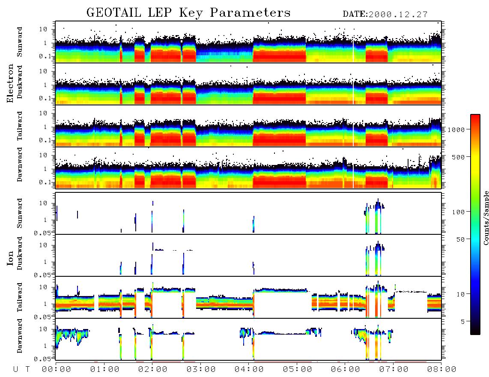Screen dimensions: 489x377
Task: Click the "DATE:2000.12.27" label
Action: click(385, 15)
